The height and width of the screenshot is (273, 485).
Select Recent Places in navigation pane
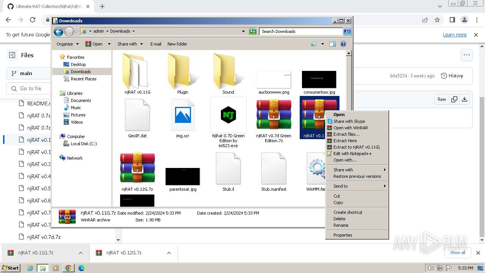[x=83, y=79]
